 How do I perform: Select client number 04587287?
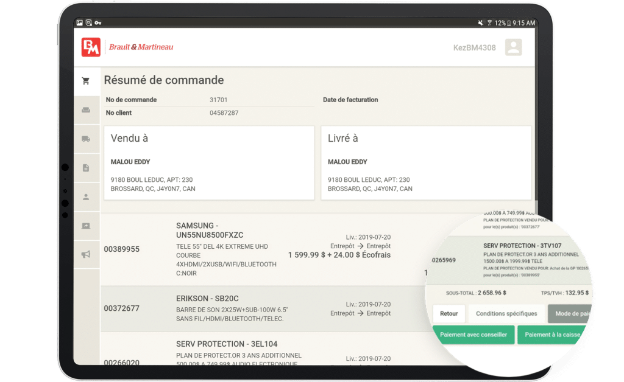pos(224,113)
